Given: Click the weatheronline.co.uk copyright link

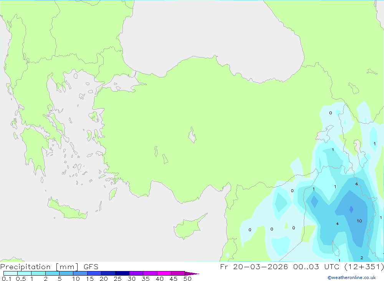Looking at the screenshot, I should click(352, 278).
